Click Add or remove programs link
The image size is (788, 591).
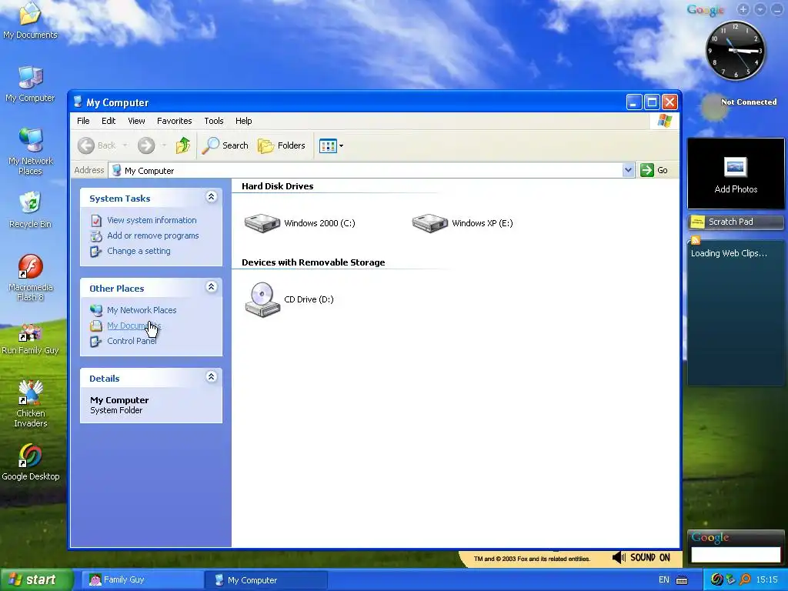(153, 235)
